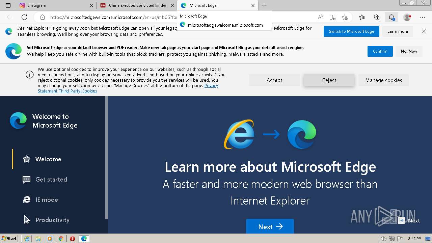Refresh the current page
This screenshot has width=432, height=243.
[x=24, y=17]
